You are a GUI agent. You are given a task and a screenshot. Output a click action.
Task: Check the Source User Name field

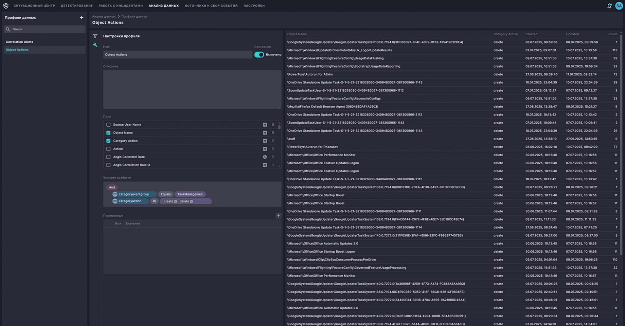(x=108, y=125)
